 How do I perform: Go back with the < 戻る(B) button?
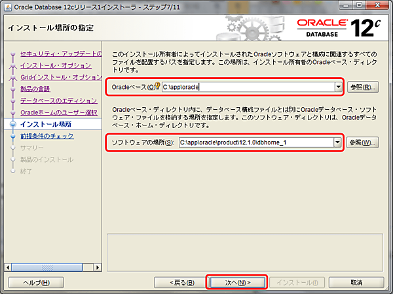pyautogui.click(x=181, y=282)
